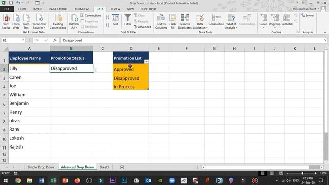Switch to DEVELOPER ribbon tab
The image size is (329, 185).
(148, 9)
